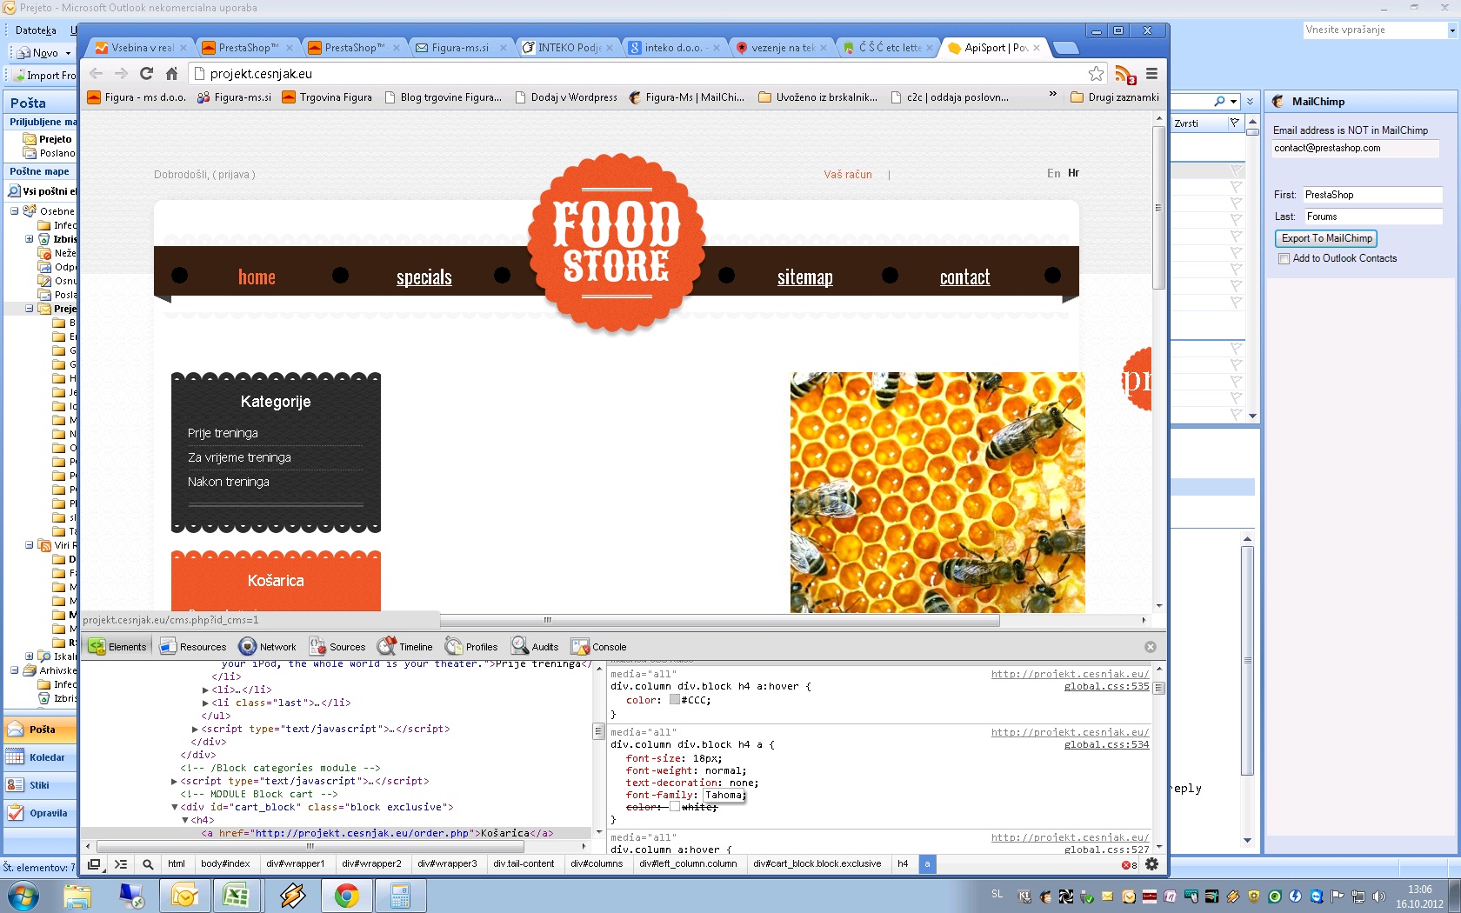The height and width of the screenshot is (913, 1461).
Task: Open the Chrome menu icon
Action: 1151,74
